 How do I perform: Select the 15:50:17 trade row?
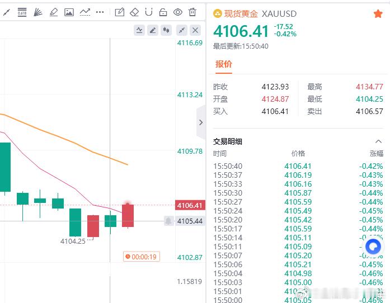click(x=298, y=229)
